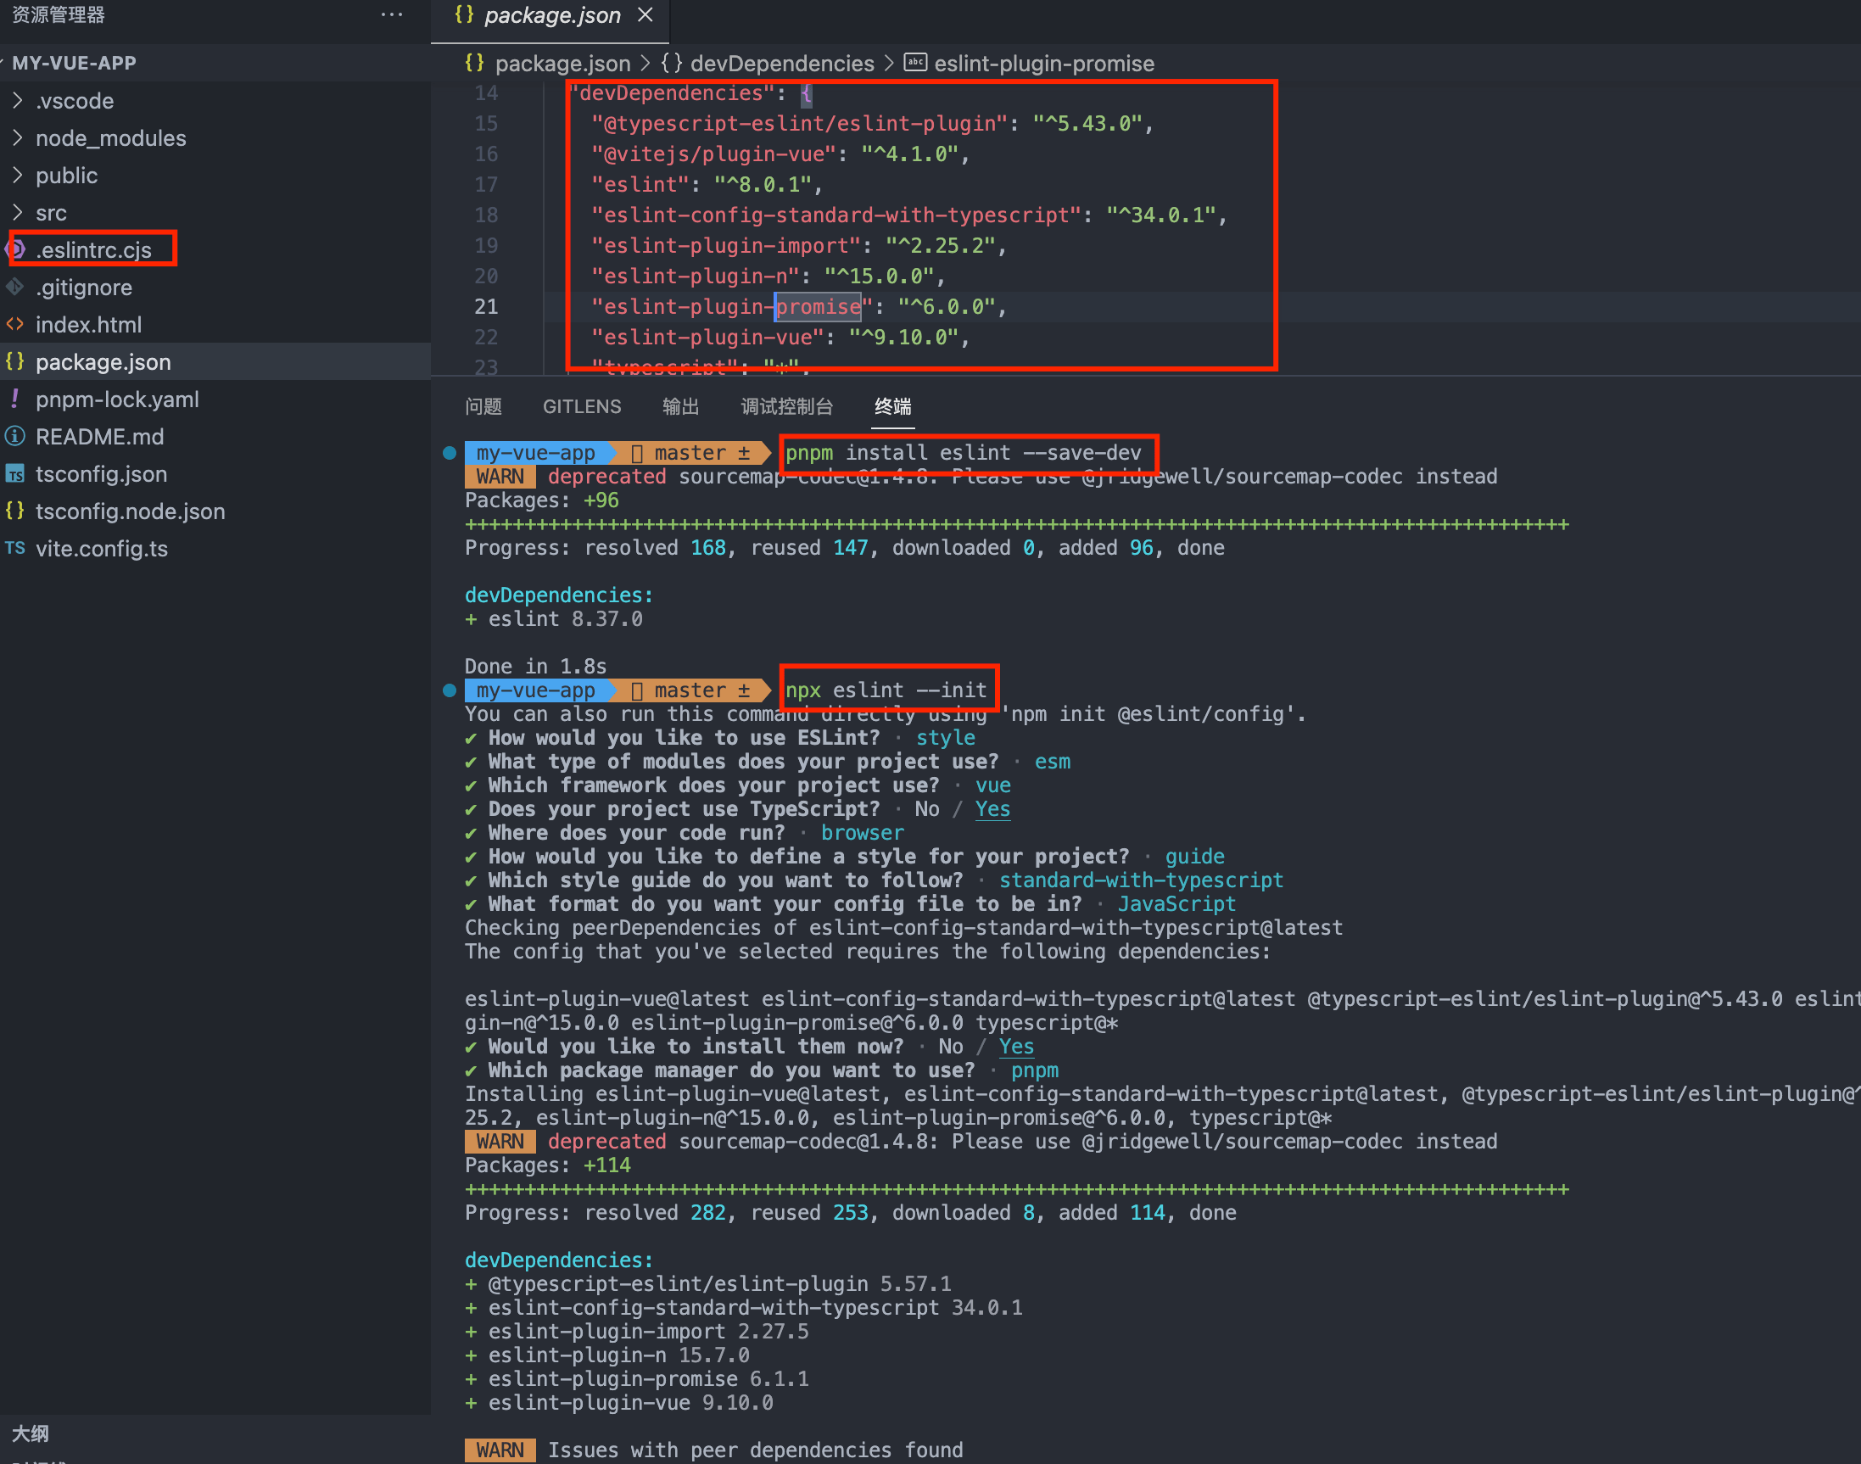The height and width of the screenshot is (1464, 1861).
Task: Expand the public folder
Action: [x=18, y=176]
